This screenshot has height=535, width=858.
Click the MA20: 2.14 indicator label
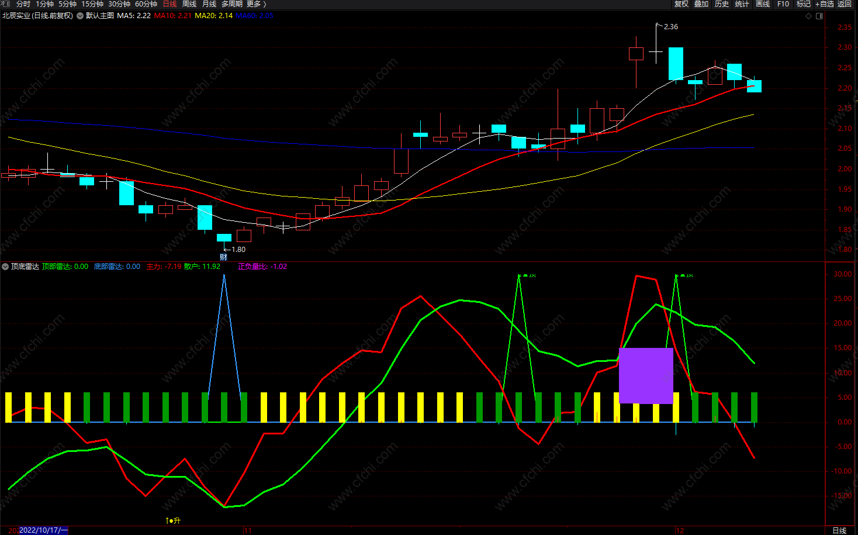(x=213, y=16)
